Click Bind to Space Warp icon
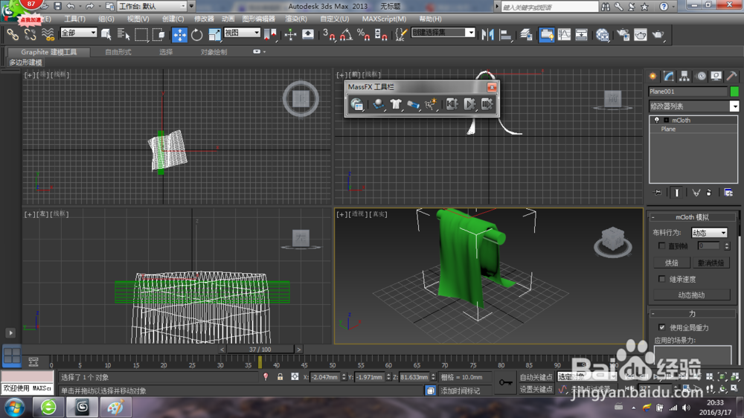The width and height of the screenshot is (744, 418). (x=48, y=35)
